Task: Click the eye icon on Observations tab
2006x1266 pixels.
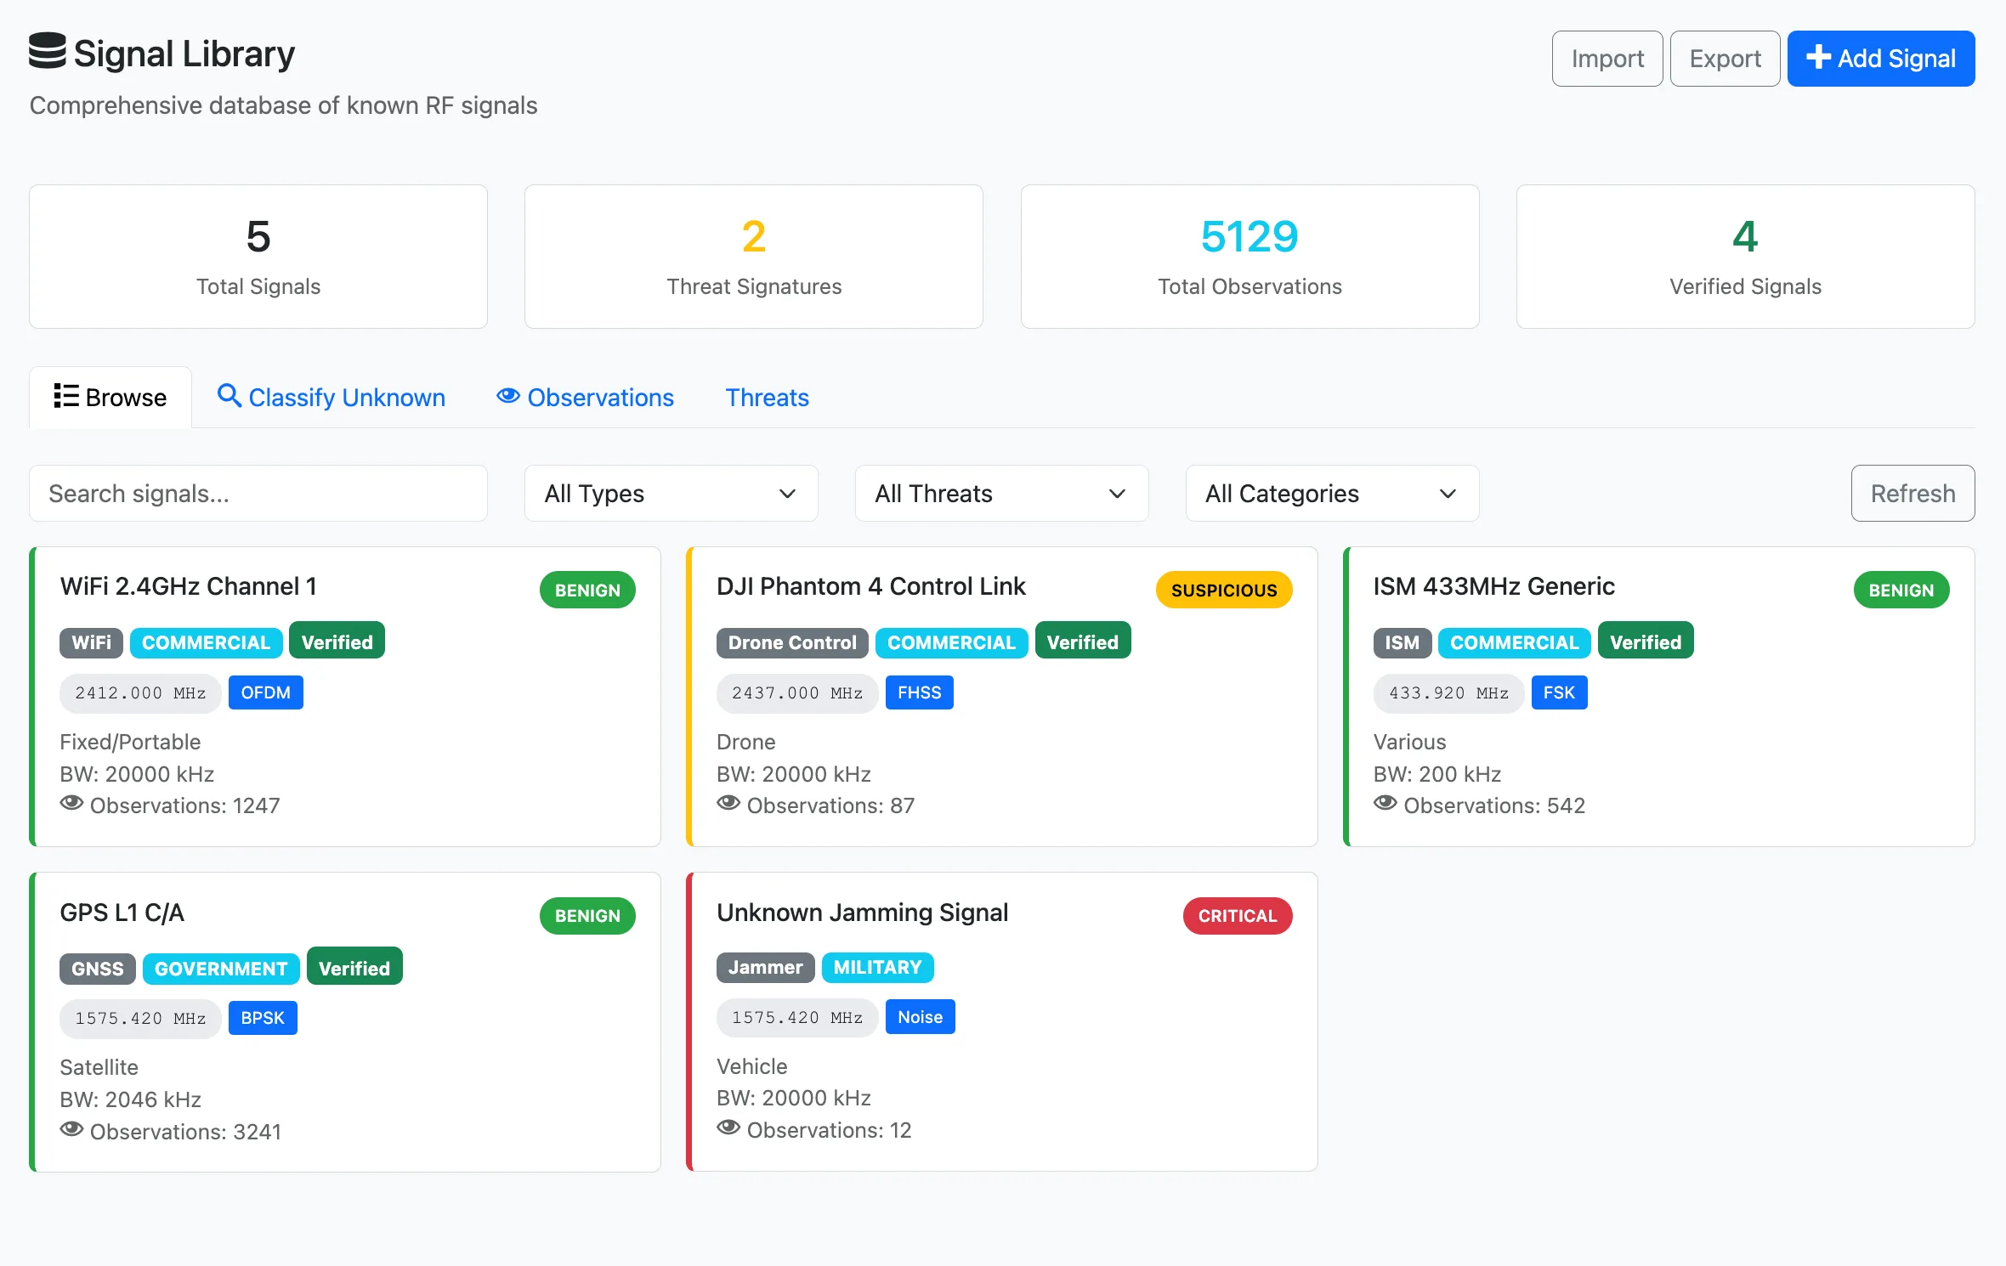Action: tap(507, 396)
